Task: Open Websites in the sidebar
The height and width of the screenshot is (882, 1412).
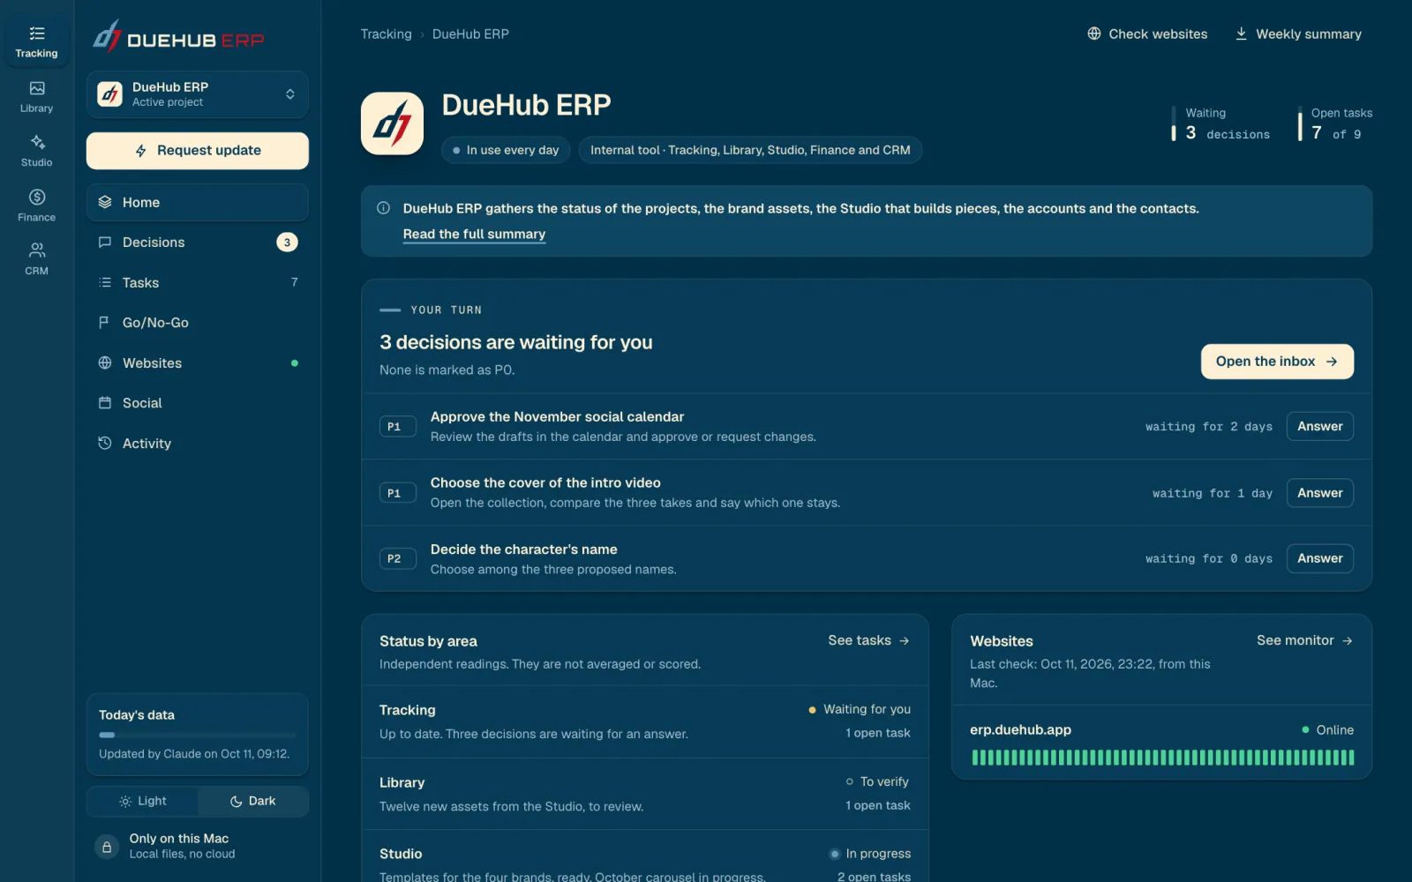Action: click(x=198, y=363)
